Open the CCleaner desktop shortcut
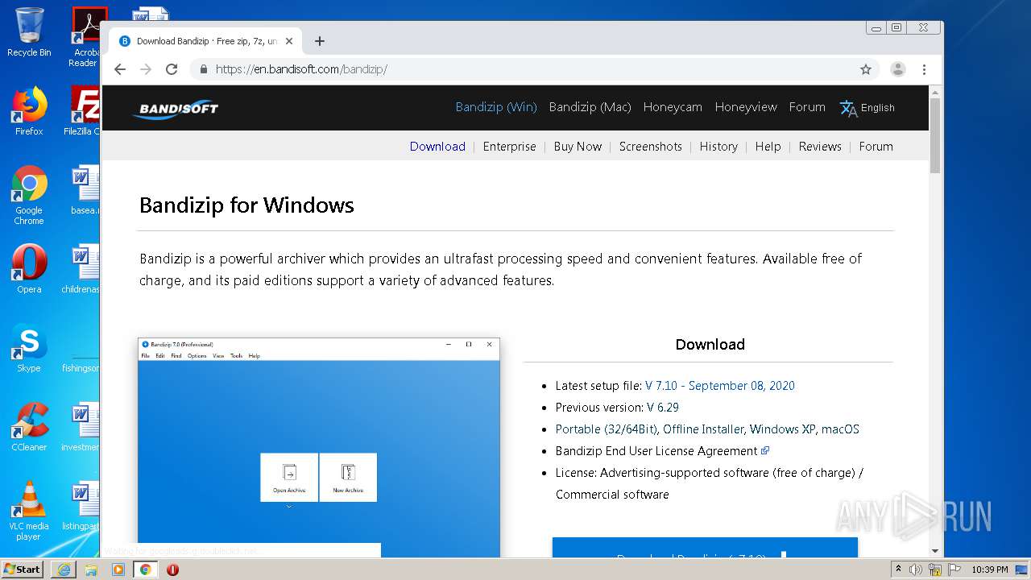 (29, 427)
